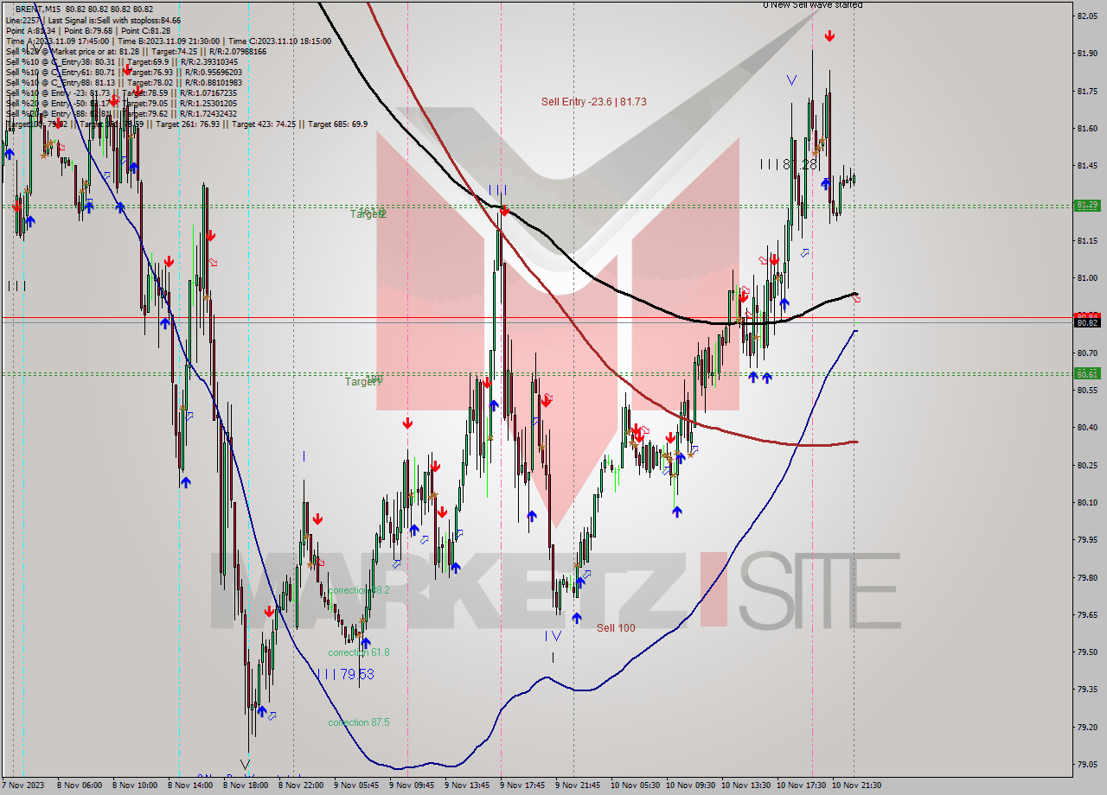The height and width of the screenshot is (795, 1107).
Task: Click the '9 Nov 21:45' time axis label
Action: (x=577, y=785)
